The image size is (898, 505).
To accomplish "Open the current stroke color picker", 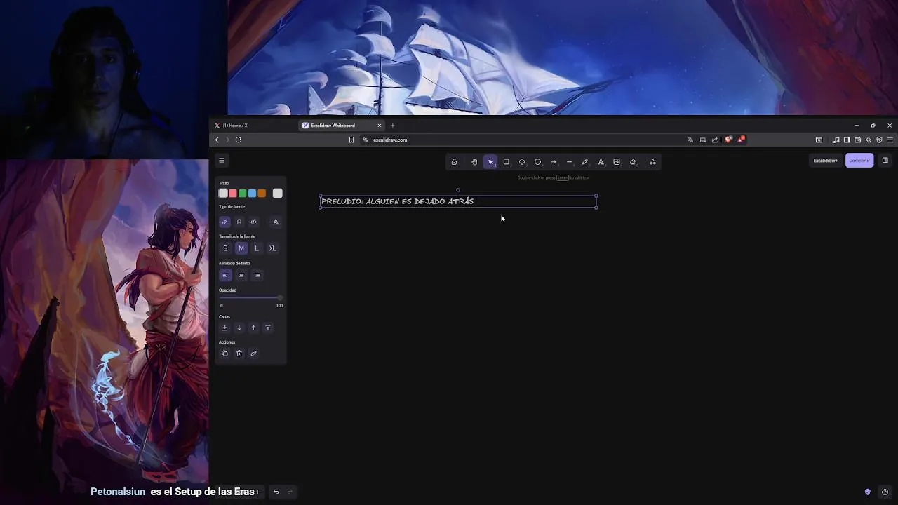I will point(278,194).
